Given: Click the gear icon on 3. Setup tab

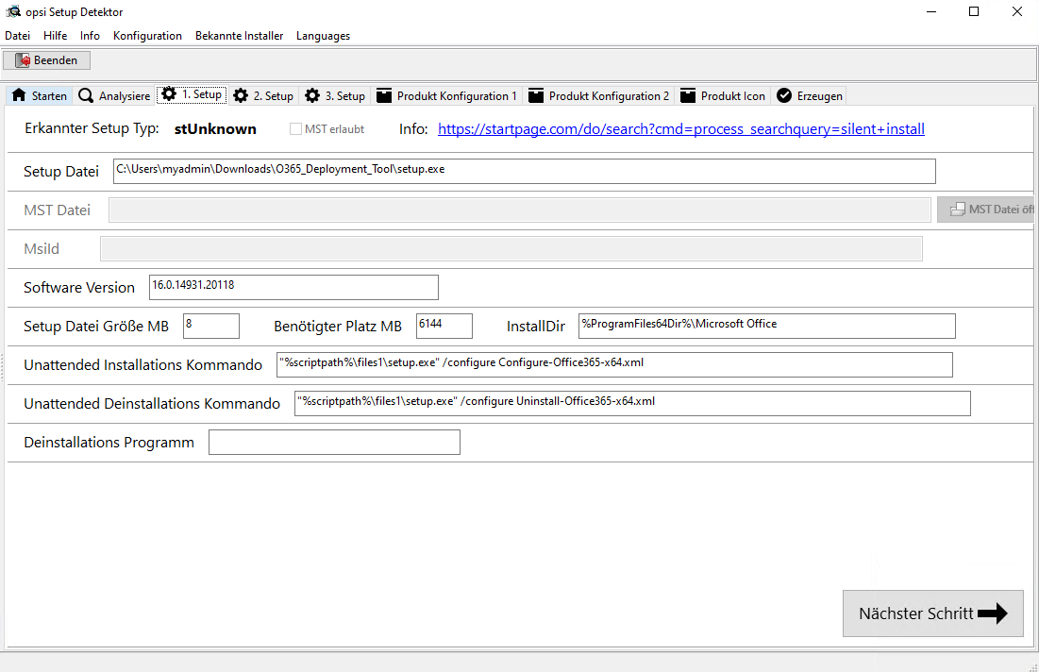Looking at the screenshot, I should click(312, 96).
